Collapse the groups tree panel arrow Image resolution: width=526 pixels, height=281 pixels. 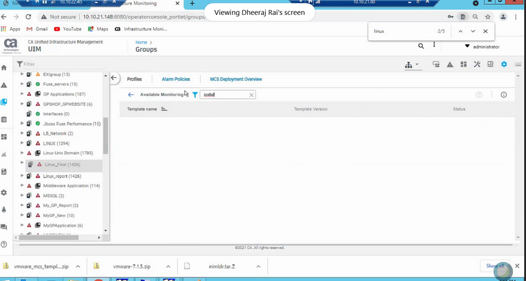(114, 78)
